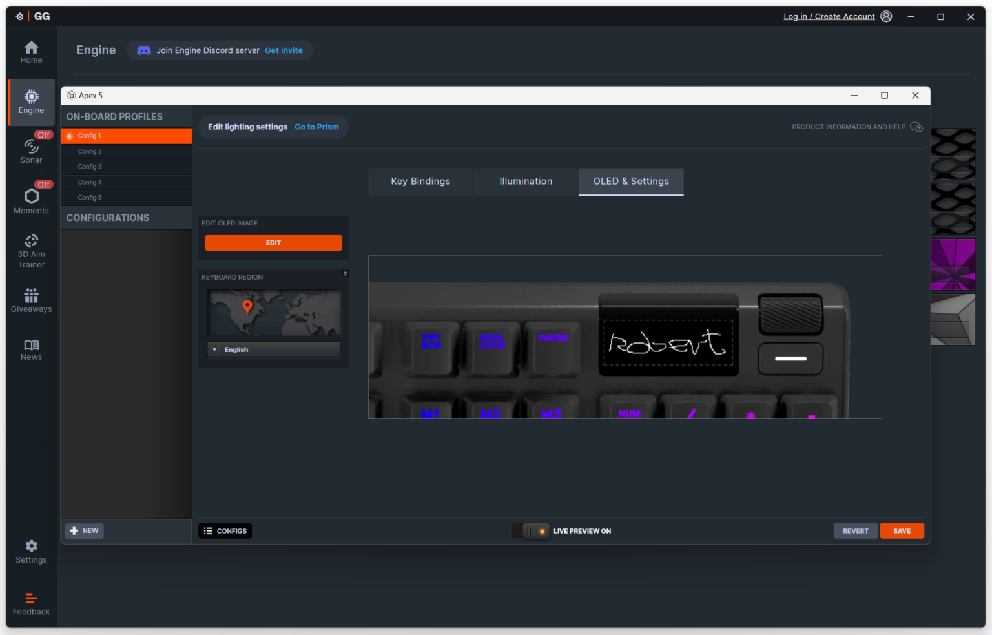Switch to the Key Bindings tab
The width and height of the screenshot is (992, 635).
click(420, 182)
